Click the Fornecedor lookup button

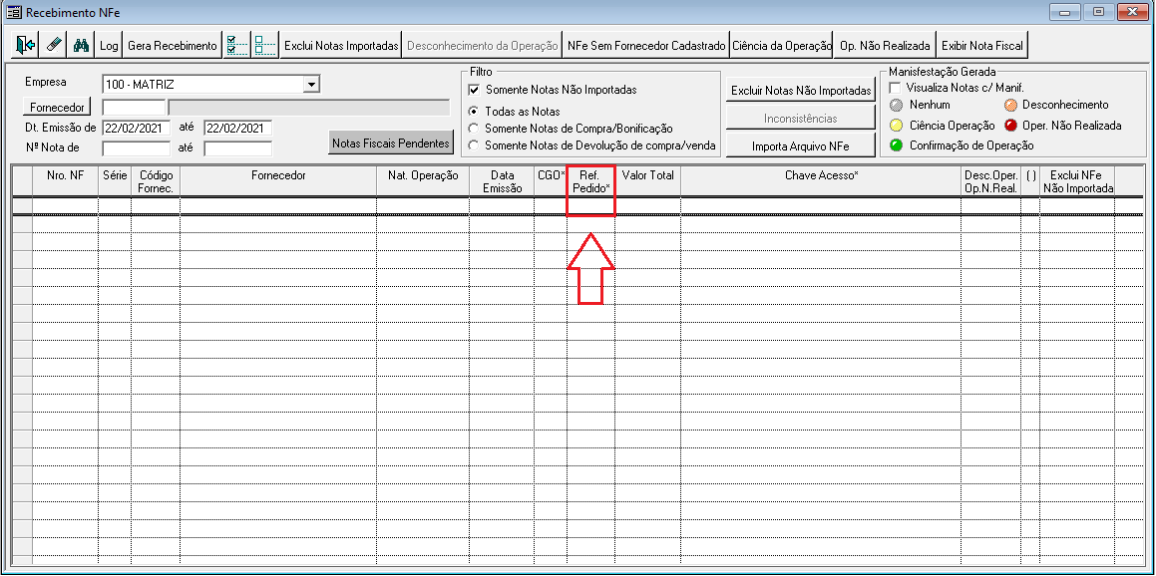click(x=58, y=108)
